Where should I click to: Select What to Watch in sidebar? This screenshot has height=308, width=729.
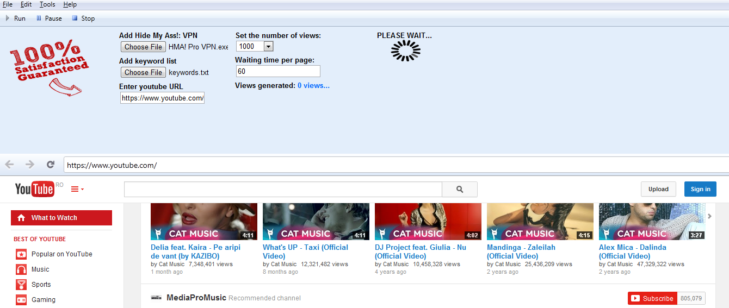pyautogui.click(x=61, y=218)
